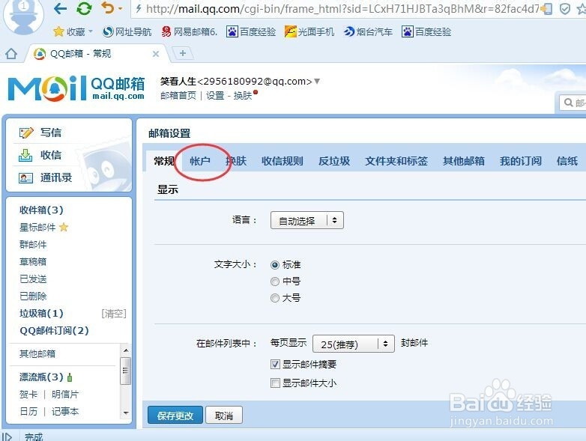The image size is (586, 441).
Task: Open 垃圾箱(1) folder
Action: tap(41, 313)
